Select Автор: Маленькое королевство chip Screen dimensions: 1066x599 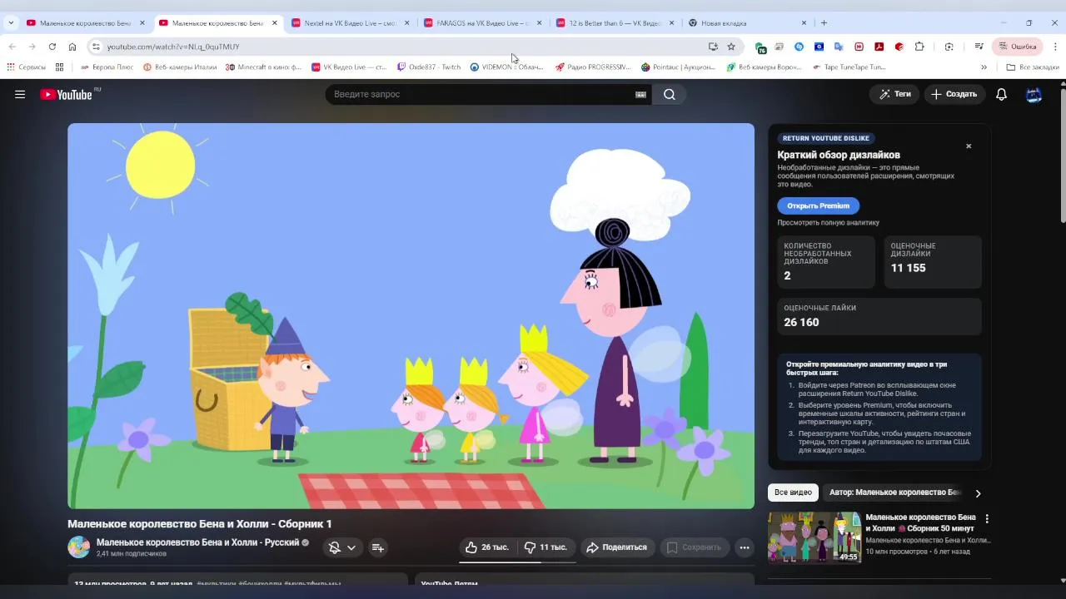point(895,493)
